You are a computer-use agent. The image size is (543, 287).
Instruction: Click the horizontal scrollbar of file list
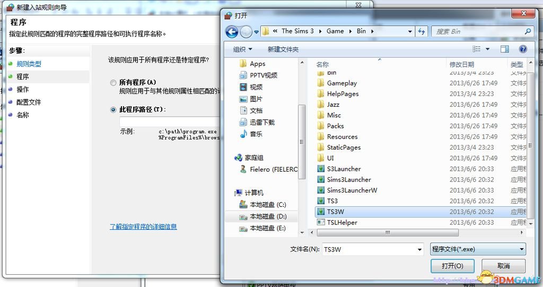pyautogui.click(x=388, y=232)
